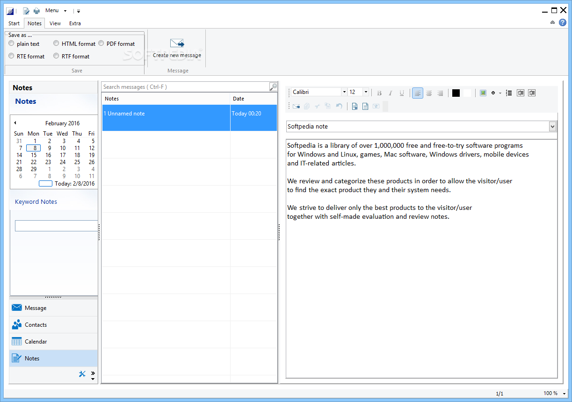Collapse the ribbon with up arrow

pyautogui.click(x=553, y=22)
